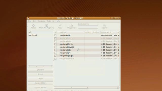Toggle the sun-java6-jdk checkbox
The image size is (162, 91).
point(55,50)
